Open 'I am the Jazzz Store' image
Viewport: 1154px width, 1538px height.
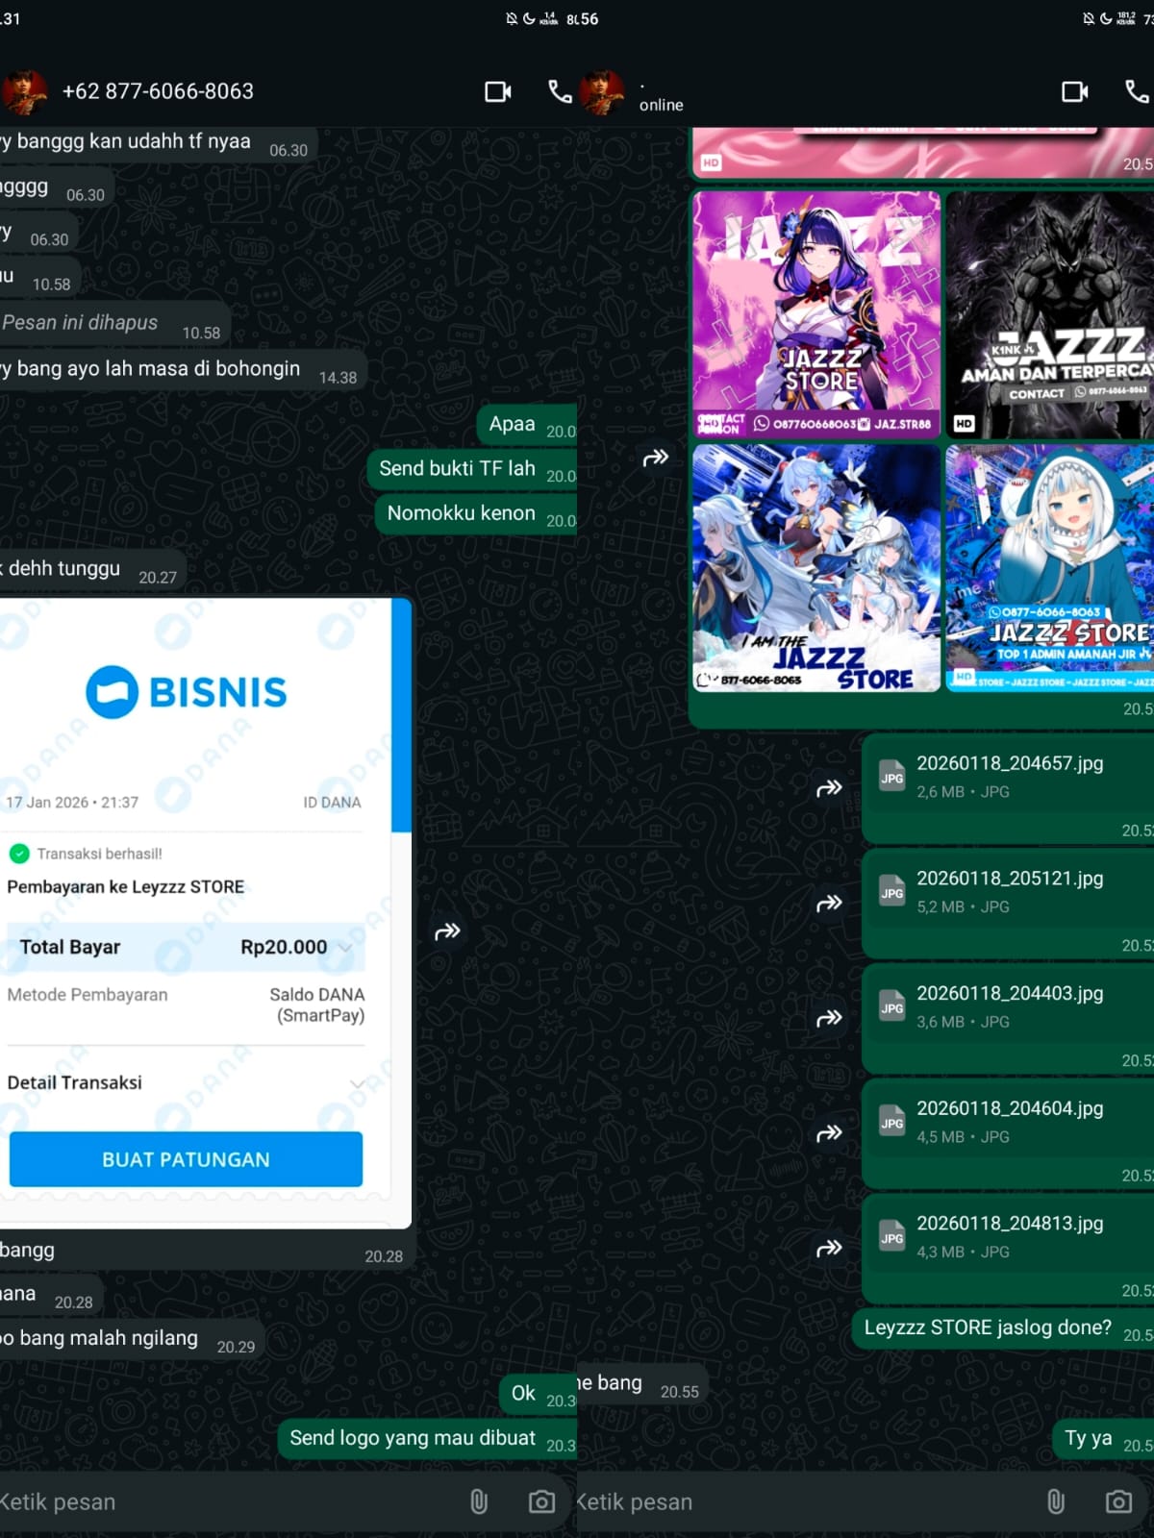[816, 567]
